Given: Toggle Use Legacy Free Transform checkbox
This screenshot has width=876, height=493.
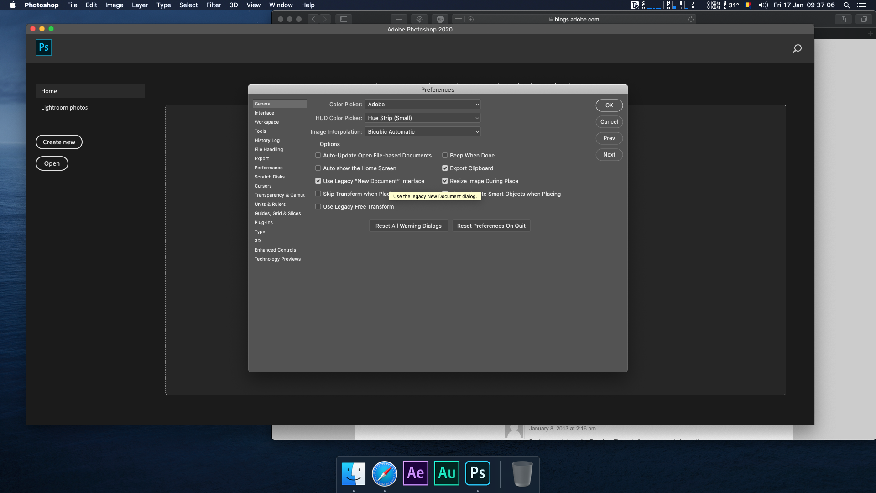Looking at the screenshot, I should pos(318,206).
